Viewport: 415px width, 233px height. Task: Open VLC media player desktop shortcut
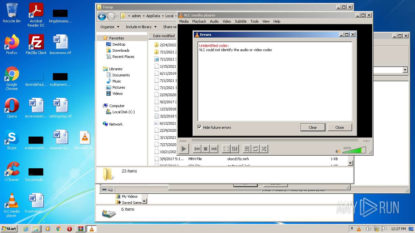(12, 205)
